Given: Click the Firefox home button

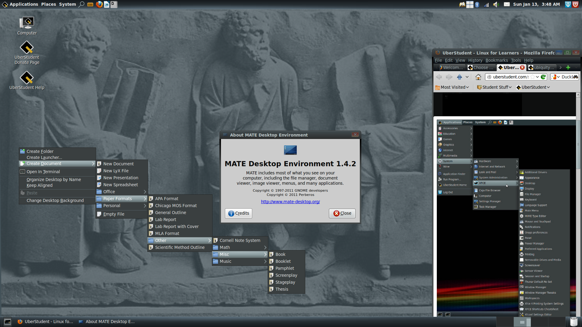Looking at the screenshot, I should click(x=478, y=77).
